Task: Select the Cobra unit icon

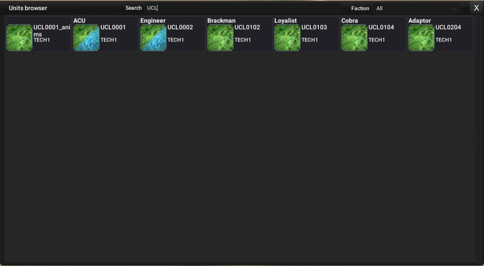Action: point(354,37)
